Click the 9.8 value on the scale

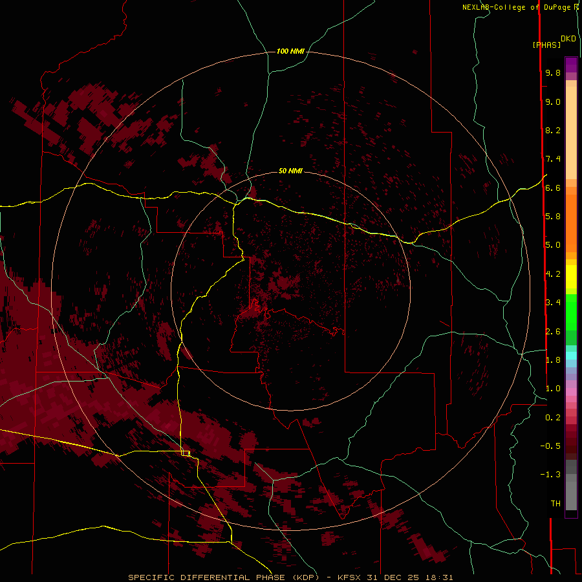click(x=553, y=72)
